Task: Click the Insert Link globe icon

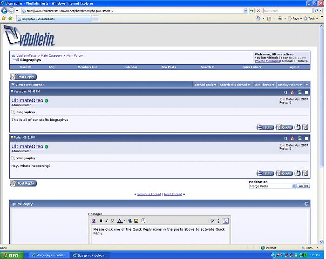Action: coord(130,221)
